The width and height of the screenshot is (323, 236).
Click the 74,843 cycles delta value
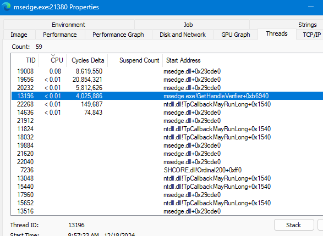coord(93,112)
